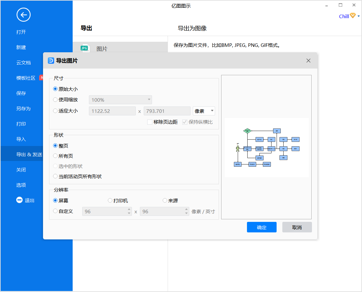This screenshot has width=362, height=292.
Task: Select 导出 & 发送 in the sidebar
Action: point(29,154)
